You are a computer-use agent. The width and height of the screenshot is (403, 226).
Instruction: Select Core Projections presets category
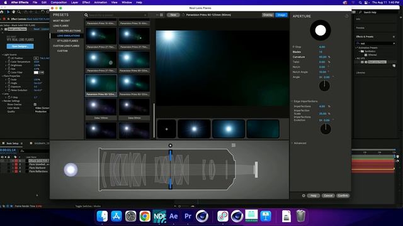pos(69,31)
